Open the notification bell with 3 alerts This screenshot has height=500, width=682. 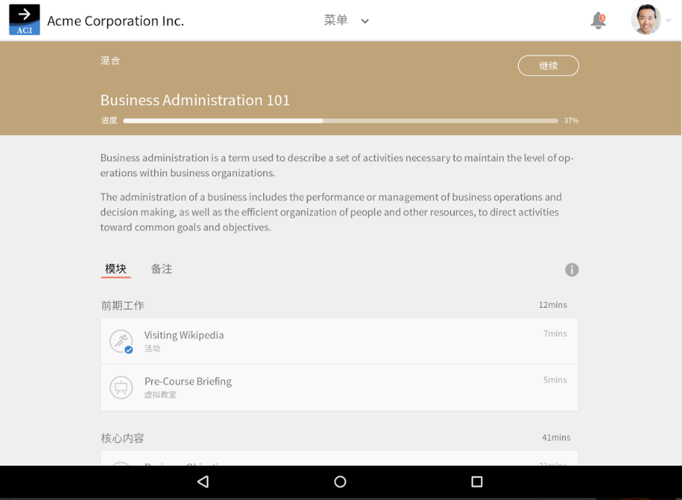(598, 20)
